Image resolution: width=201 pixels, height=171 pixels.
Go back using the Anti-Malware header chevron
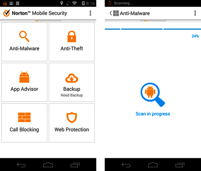111,13
